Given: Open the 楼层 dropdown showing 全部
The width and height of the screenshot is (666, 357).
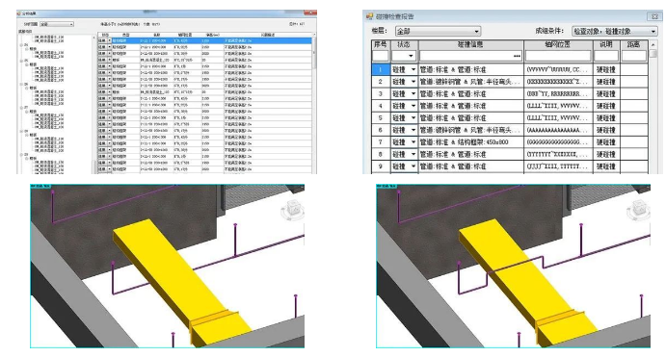Looking at the screenshot, I should [x=438, y=31].
